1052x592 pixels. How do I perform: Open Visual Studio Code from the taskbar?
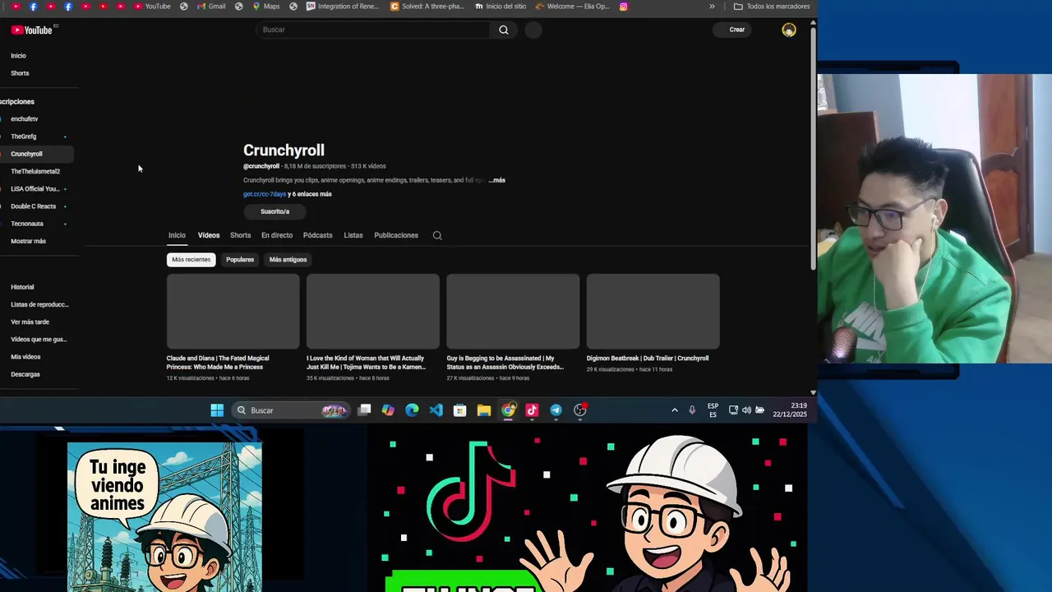[436, 410]
